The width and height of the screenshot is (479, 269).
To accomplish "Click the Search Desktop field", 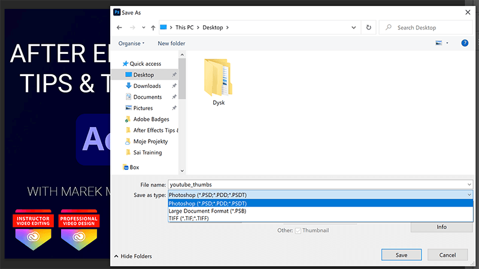I will [x=426, y=28].
